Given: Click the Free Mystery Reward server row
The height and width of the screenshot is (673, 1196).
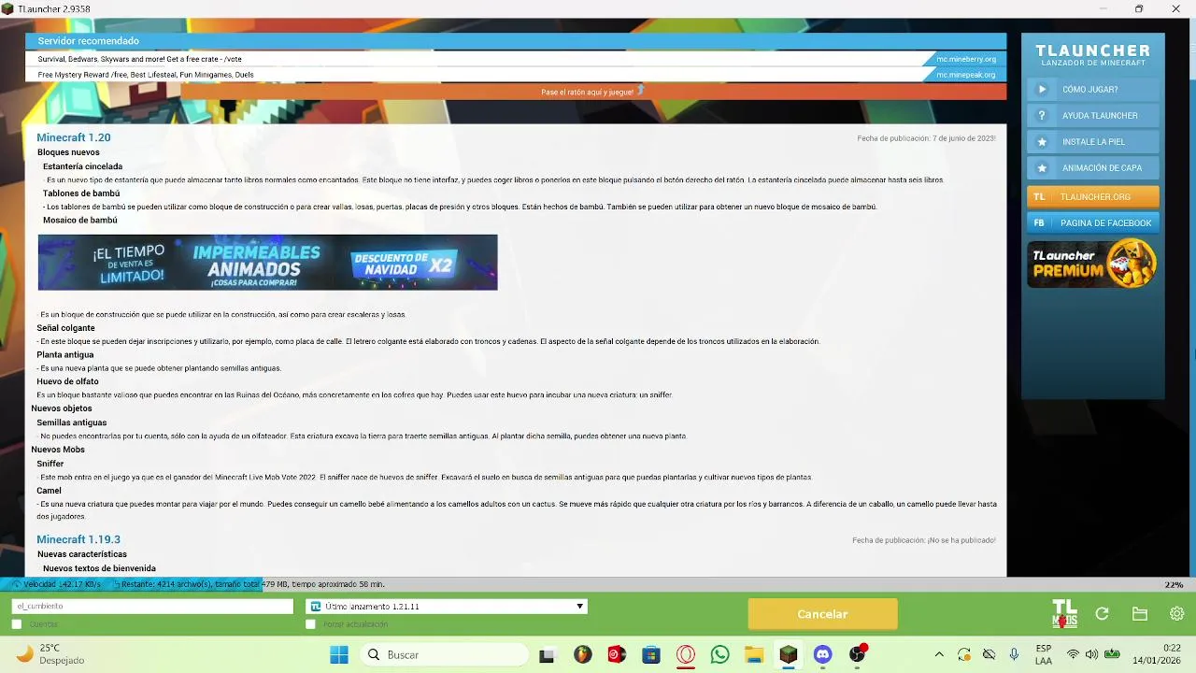Looking at the screenshot, I should (516, 75).
